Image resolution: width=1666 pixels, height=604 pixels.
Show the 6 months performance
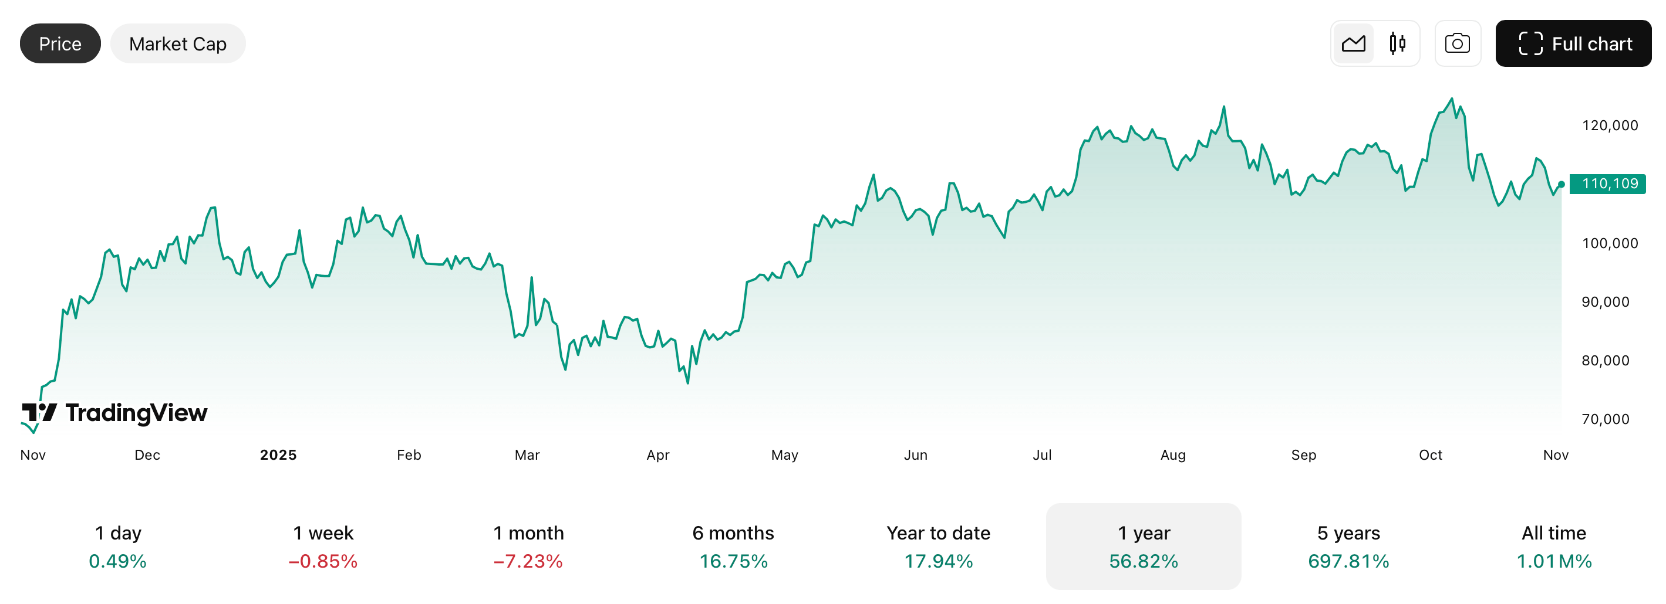point(733,546)
